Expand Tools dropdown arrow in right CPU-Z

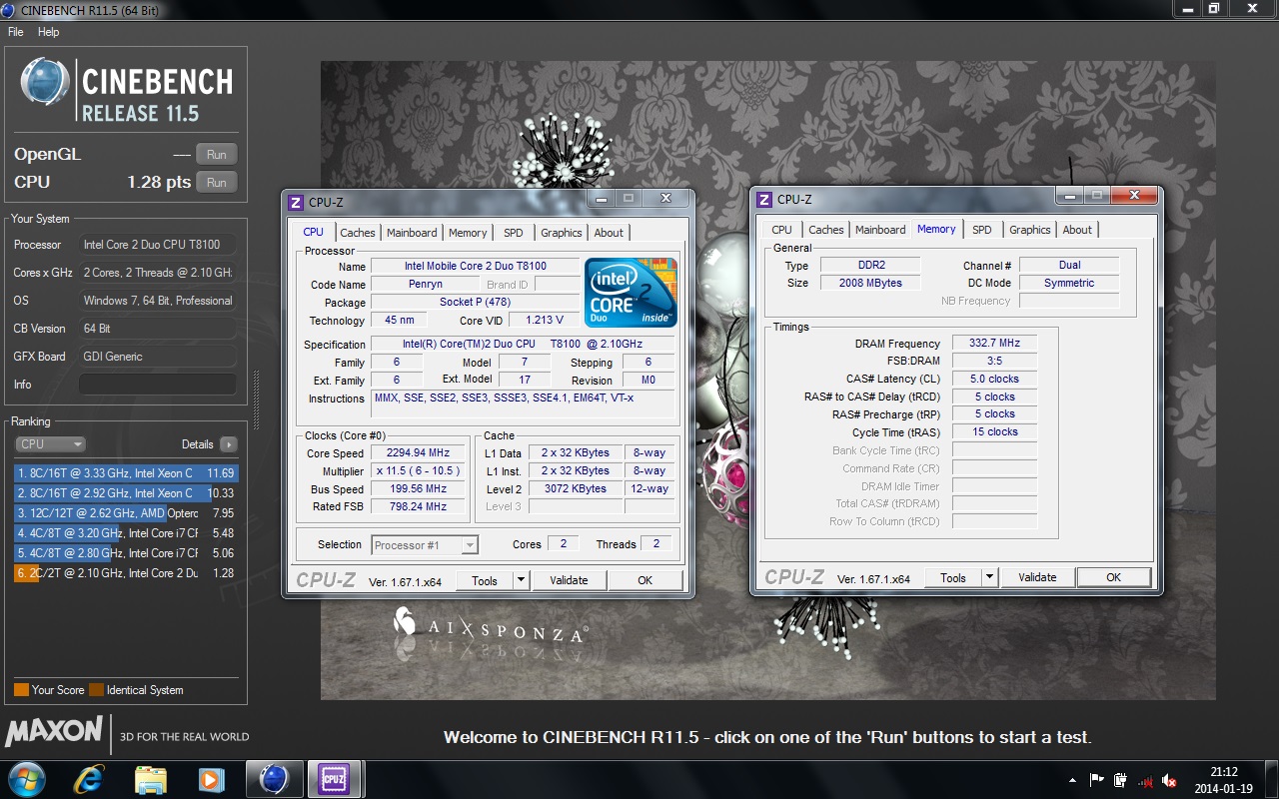pyautogui.click(x=989, y=577)
